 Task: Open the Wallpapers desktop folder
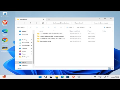(x=5, y=49)
